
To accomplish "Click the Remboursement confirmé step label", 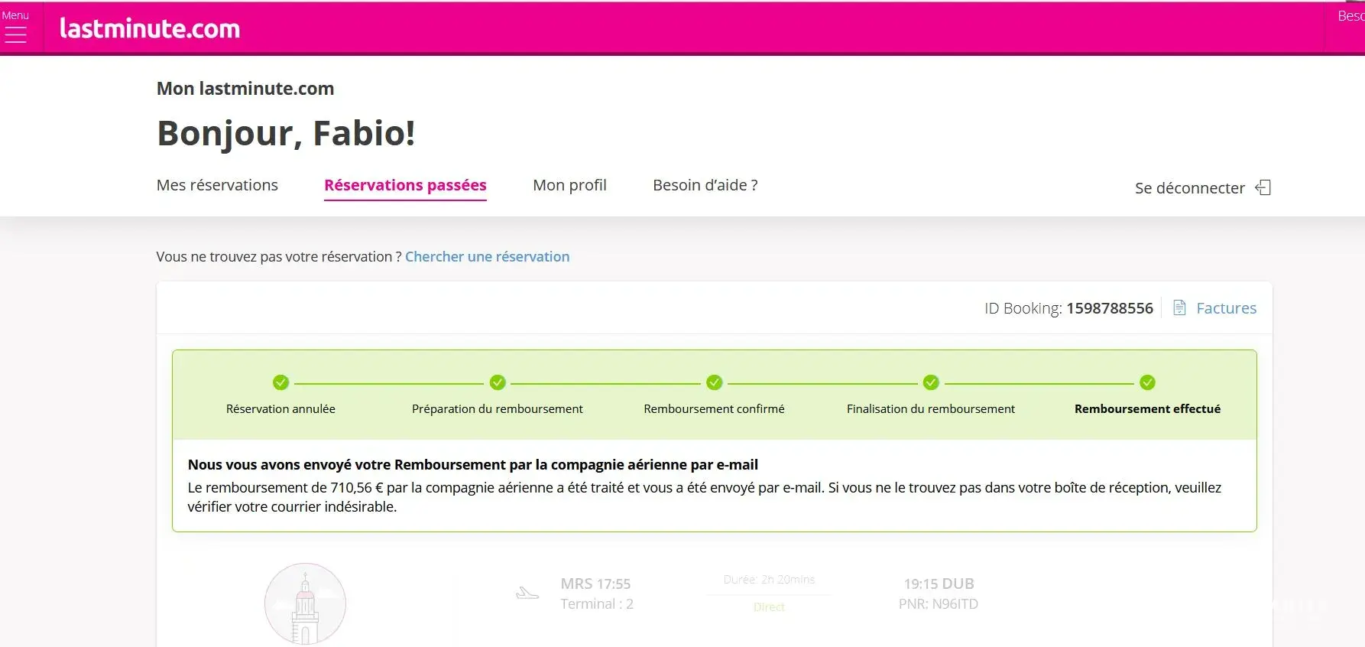I will (714, 409).
